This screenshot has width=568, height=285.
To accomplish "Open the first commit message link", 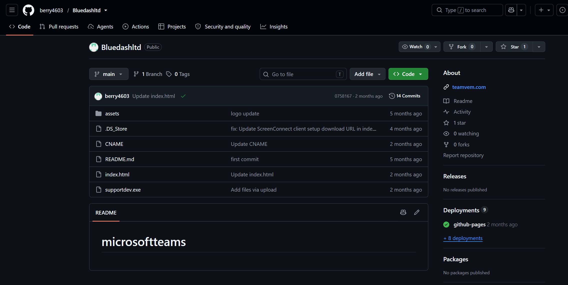I will point(245,159).
